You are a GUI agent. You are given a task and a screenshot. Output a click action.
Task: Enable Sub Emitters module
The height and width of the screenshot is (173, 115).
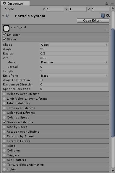[x=4, y=160]
